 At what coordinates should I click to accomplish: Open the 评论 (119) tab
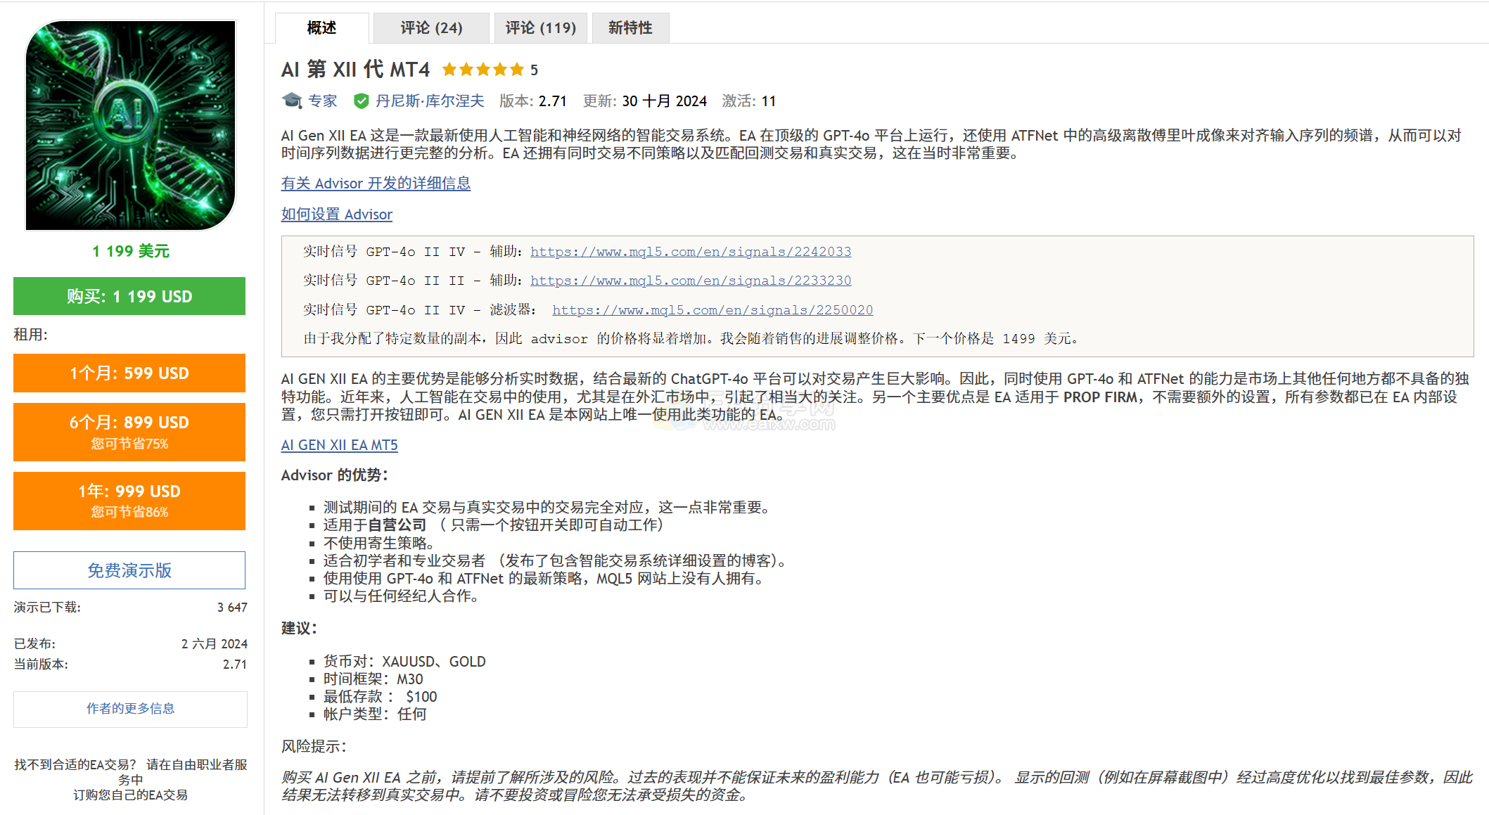(x=540, y=27)
